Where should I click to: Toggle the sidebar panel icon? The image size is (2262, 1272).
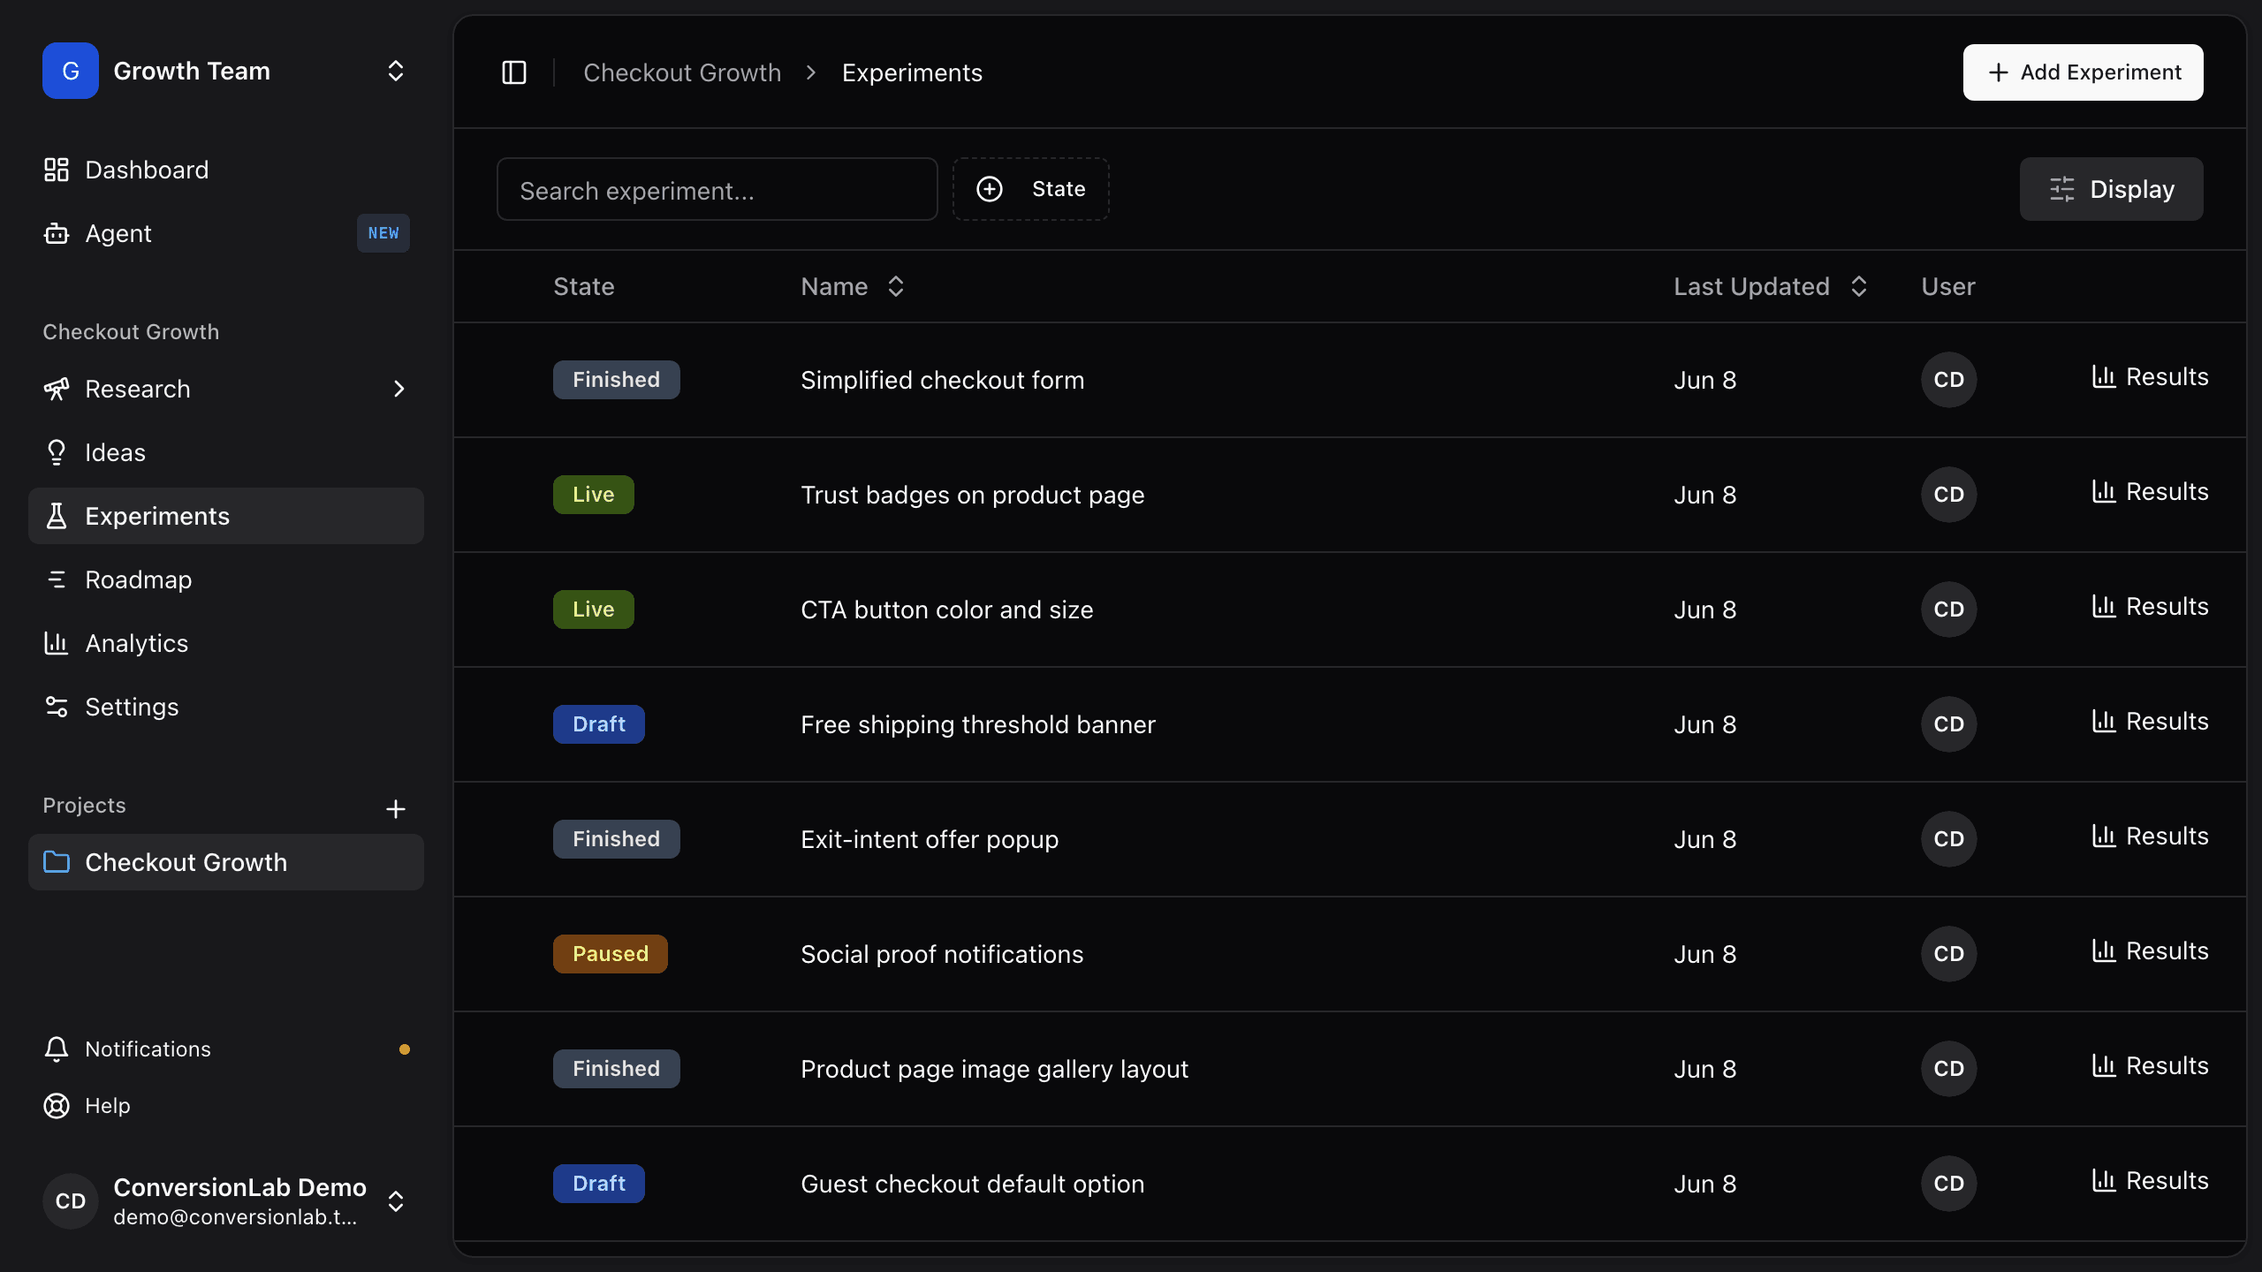(x=514, y=72)
